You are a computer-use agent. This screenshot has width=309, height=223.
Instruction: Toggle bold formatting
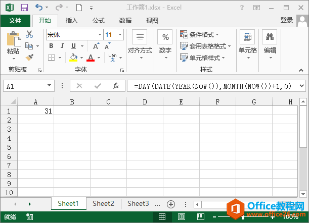51,46
